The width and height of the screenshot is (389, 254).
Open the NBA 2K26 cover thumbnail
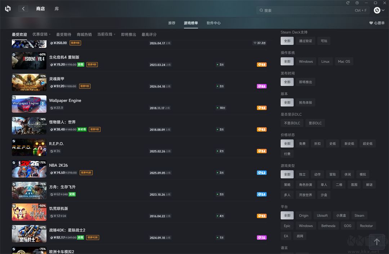click(x=29, y=169)
